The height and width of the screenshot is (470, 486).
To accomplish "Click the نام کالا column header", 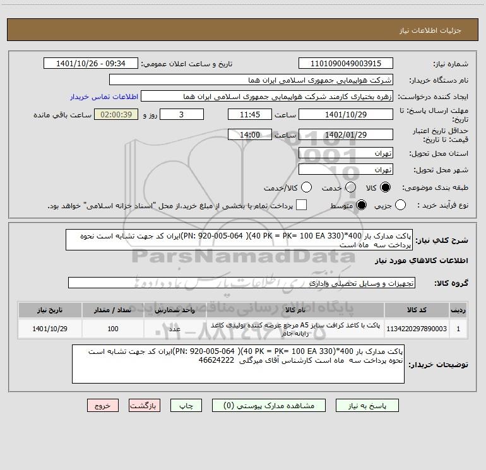I will 295,310.
